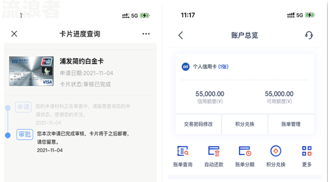Tap the 账单查询 text label
Viewport: 328px width, 182px height.
click(x=183, y=165)
